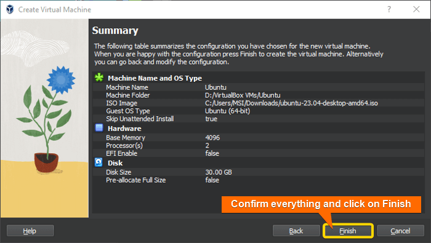Select the Hardware section header
This screenshot has width=431, height=243.
(124, 129)
